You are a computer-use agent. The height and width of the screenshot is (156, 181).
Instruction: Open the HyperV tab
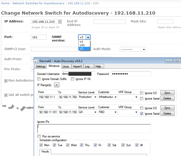click(x=77, y=66)
